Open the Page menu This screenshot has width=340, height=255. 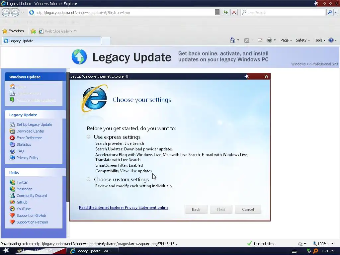point(286,40)
